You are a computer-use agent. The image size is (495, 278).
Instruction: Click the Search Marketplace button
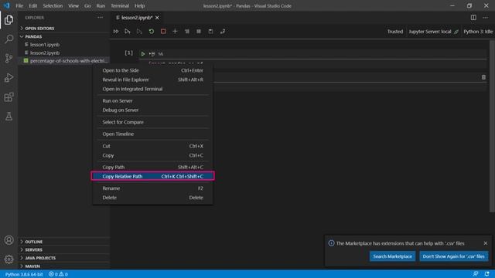pyautogui.click(x=392, y=256)
